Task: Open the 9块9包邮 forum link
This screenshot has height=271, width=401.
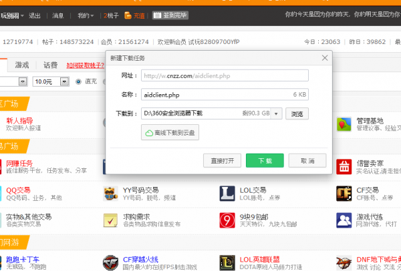Action: pyautogui.click(x=254, y=217)
